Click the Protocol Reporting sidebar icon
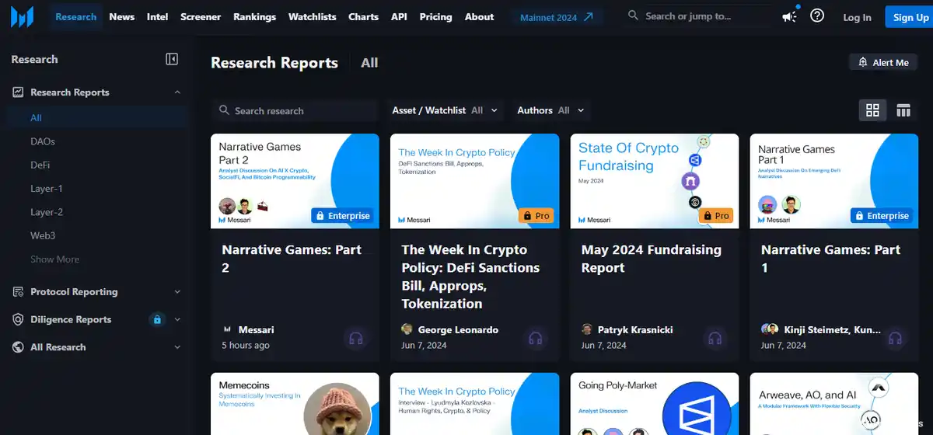This screenshot has width=933, height=435. click(x=18, y=292)
